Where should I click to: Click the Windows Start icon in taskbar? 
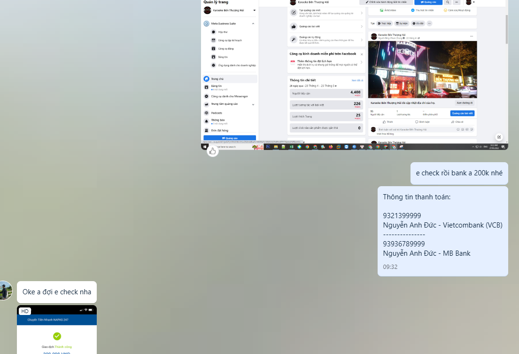[x=205, y=147]
